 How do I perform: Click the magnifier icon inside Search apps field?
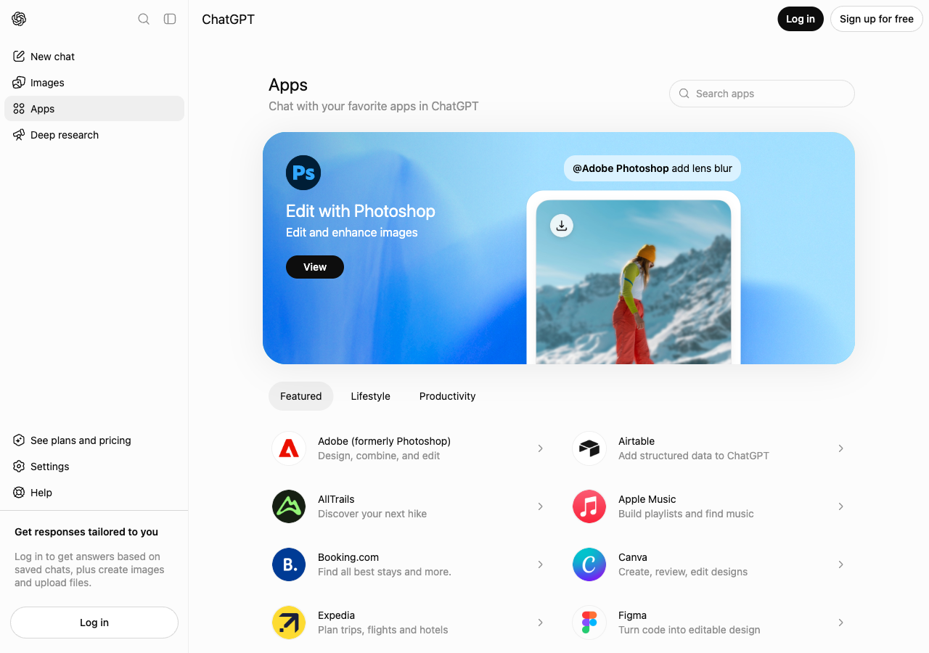pos(684,94)
